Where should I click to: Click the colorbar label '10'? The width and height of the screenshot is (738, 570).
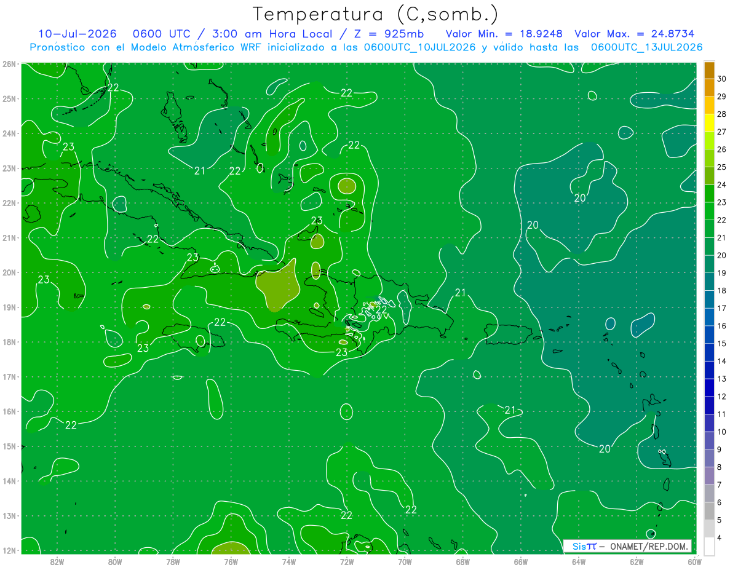(722, 432)
